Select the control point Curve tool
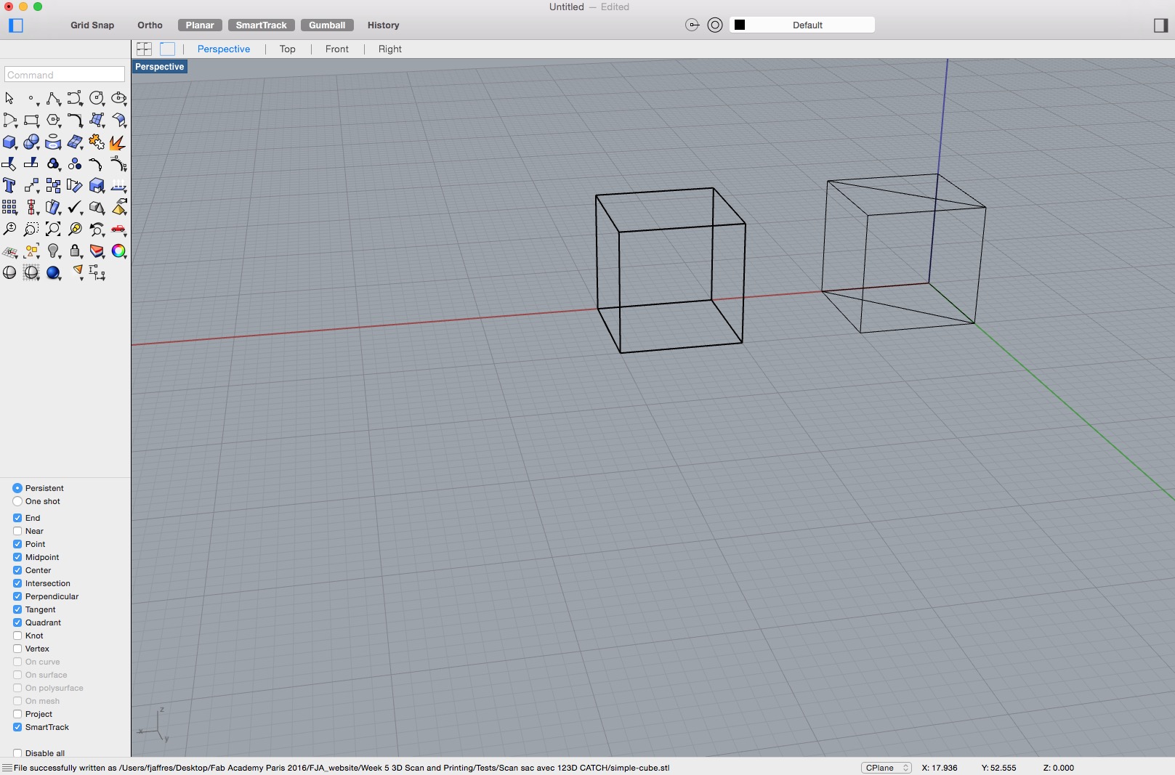1175x775 pixels. 75,98
